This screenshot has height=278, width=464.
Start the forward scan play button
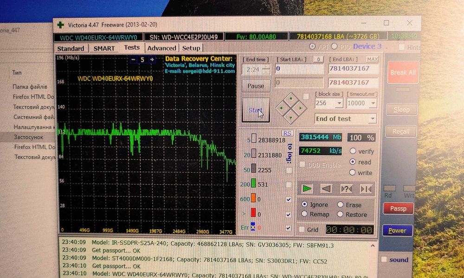point(307,188)
